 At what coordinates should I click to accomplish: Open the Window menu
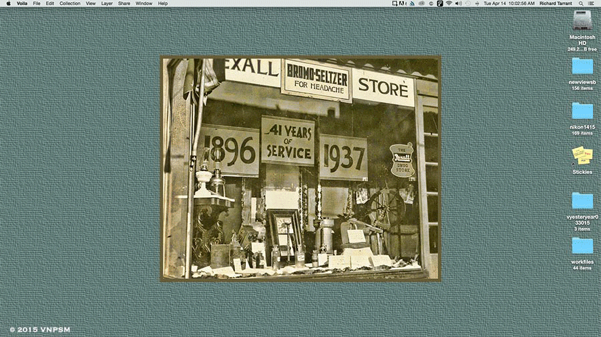(144, 3)
